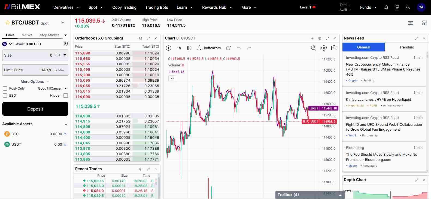Select the Stop Market tab
The height and width of the screenshot is (199, 431).
tap(49, 35)
